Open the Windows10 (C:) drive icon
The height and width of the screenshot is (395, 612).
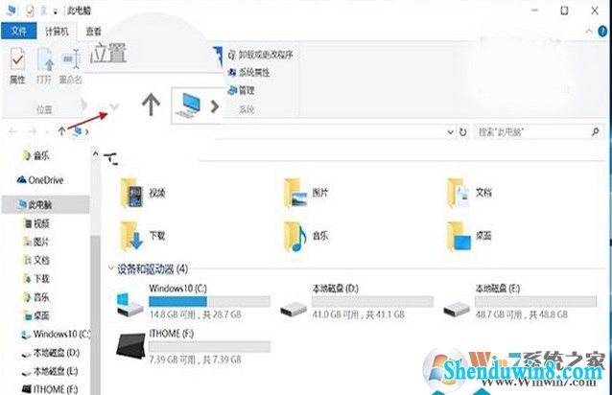[129, 304]
